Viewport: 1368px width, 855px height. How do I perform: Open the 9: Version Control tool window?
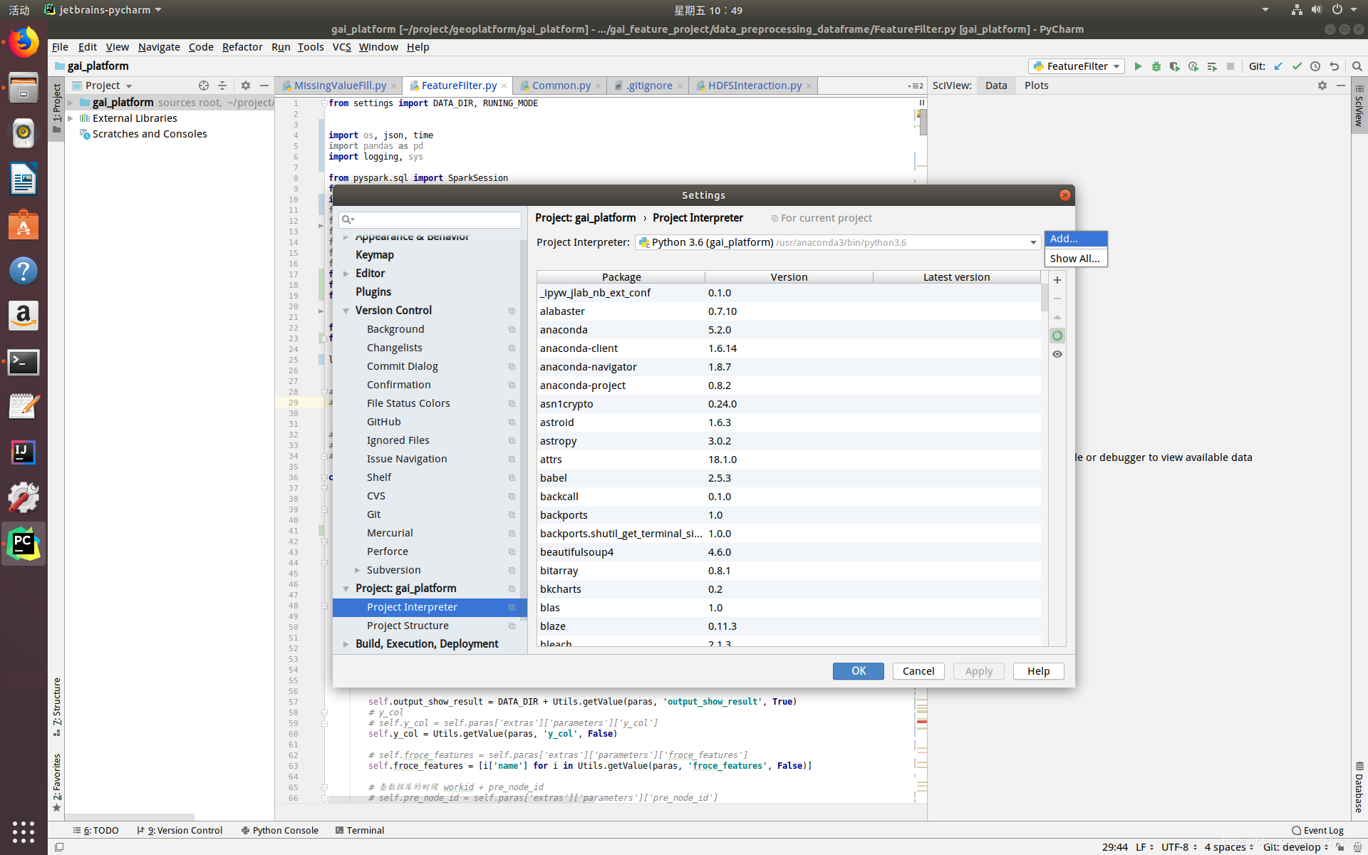(180, 831)
